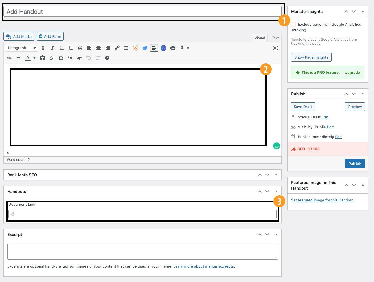Click the Upgrade link for PRO feature
374x282 pixels.
pyautogui.click(x=352, y=72)
